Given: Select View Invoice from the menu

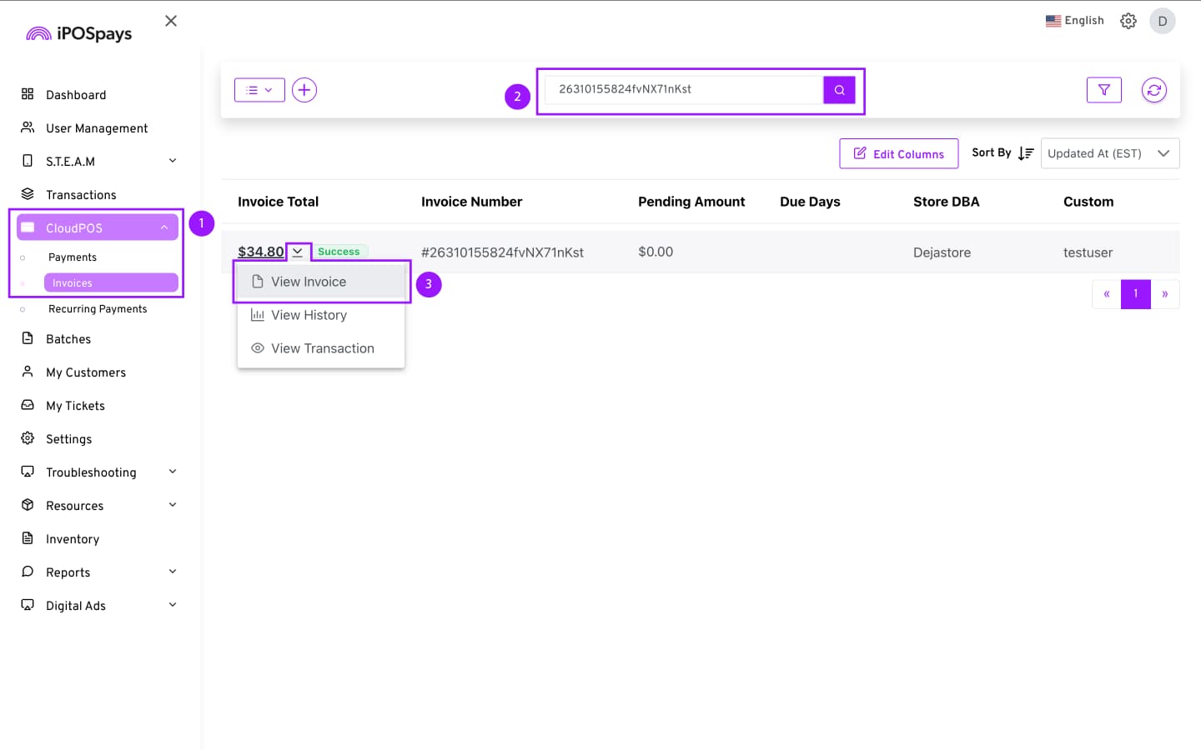Looking at the screenshot, I should (x=309, y=282).
